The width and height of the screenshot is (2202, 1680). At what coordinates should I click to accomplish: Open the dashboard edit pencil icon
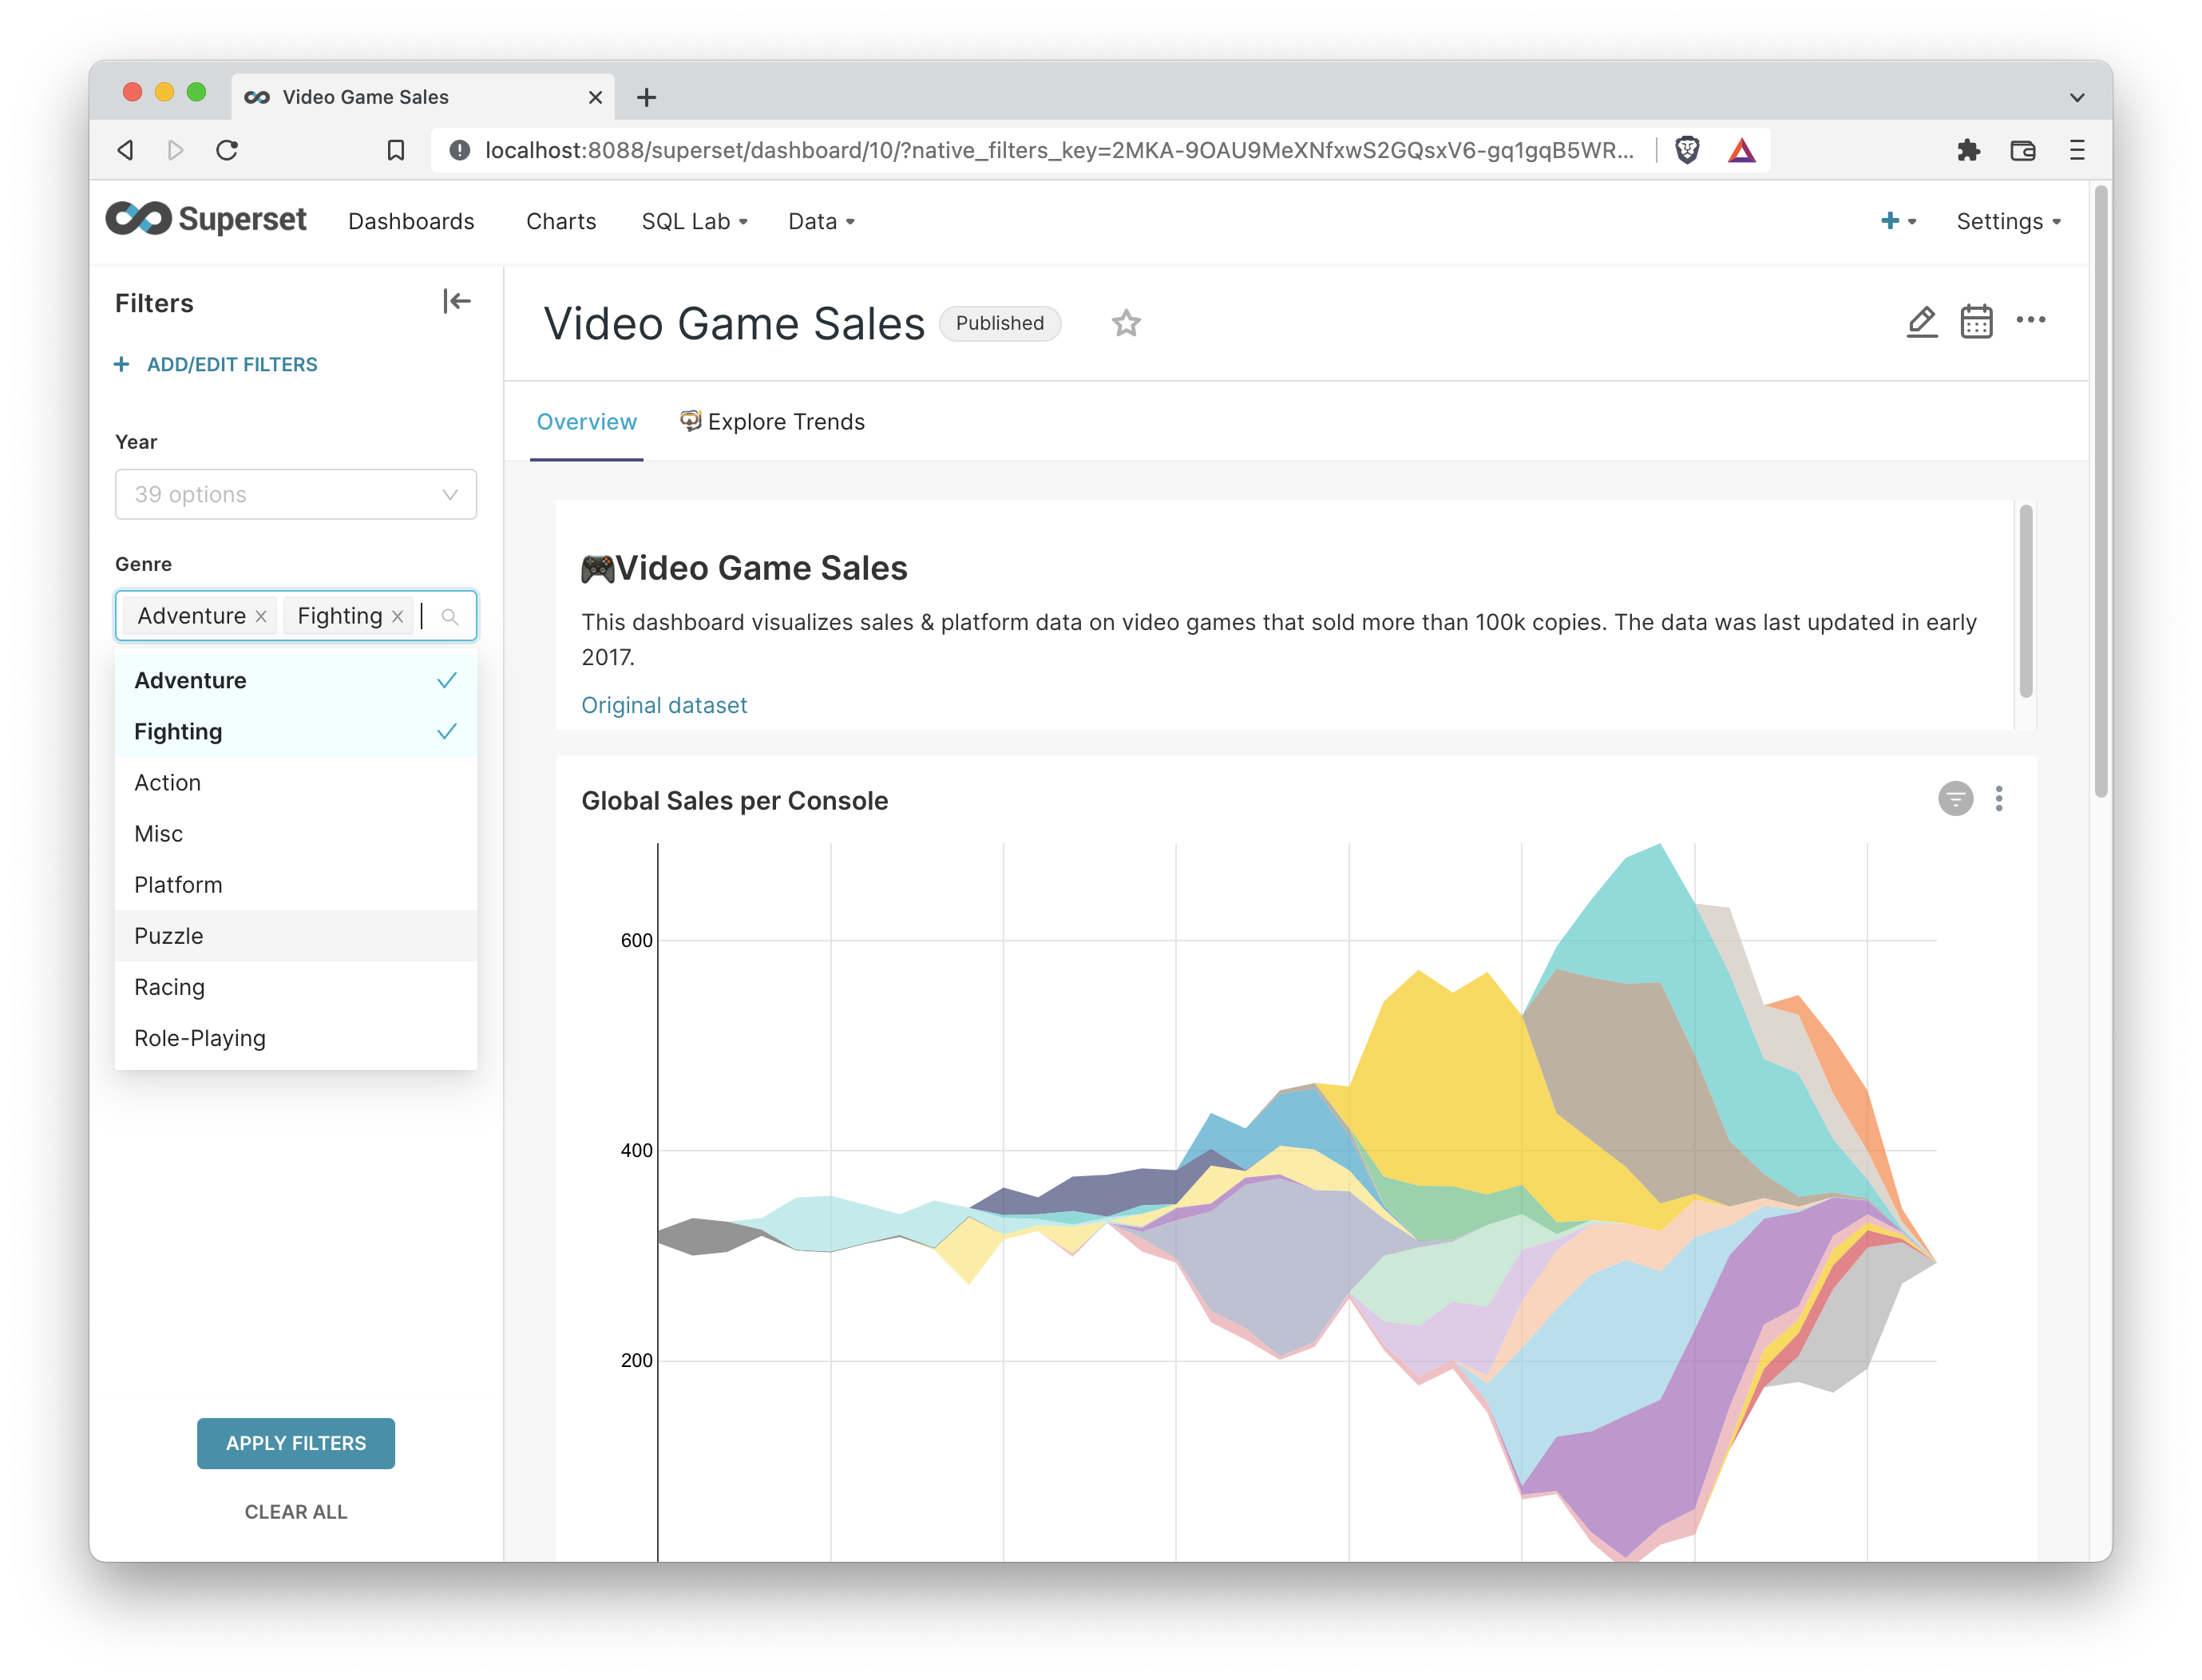(1921, 322)
